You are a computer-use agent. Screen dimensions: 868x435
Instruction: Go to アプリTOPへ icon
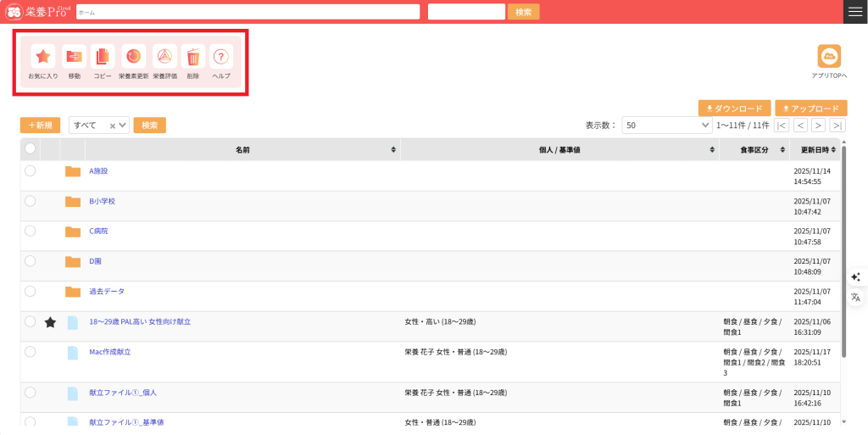(x=828, y=56)
